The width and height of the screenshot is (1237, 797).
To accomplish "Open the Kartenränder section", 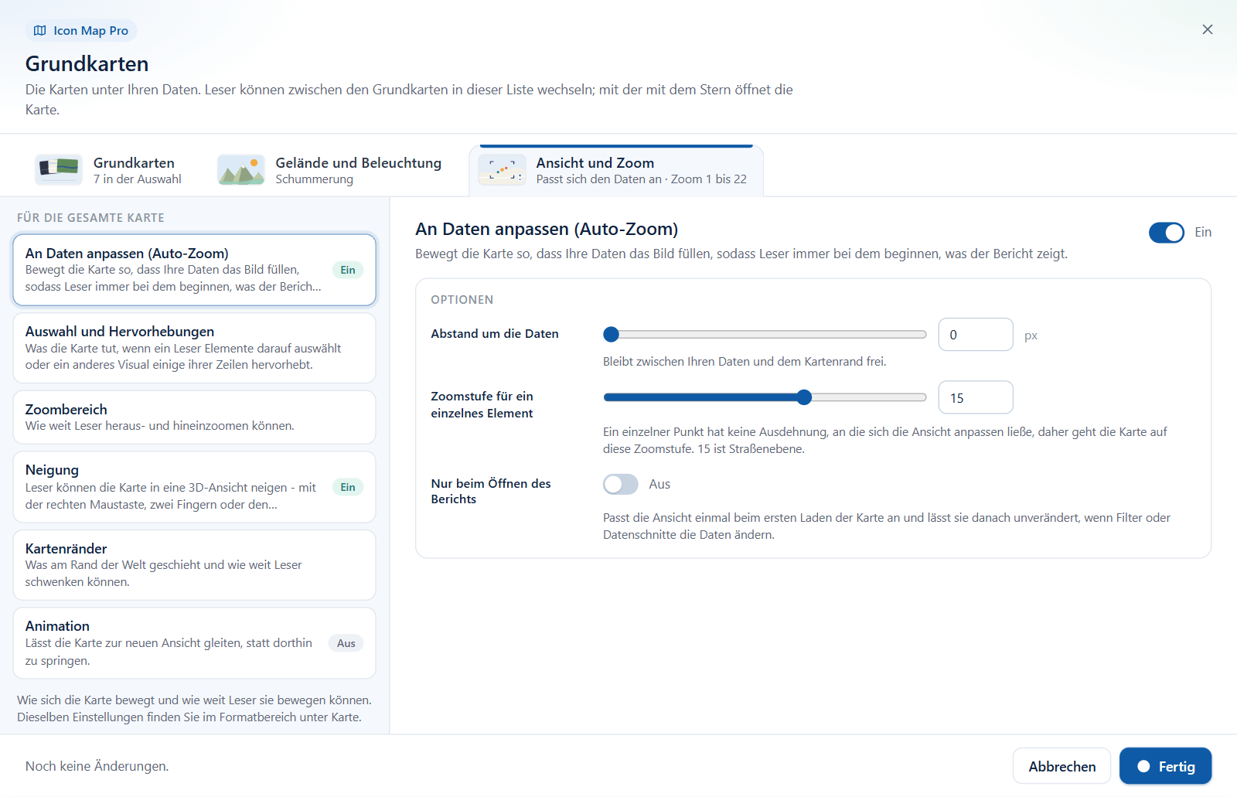I will tap(194, 565).
